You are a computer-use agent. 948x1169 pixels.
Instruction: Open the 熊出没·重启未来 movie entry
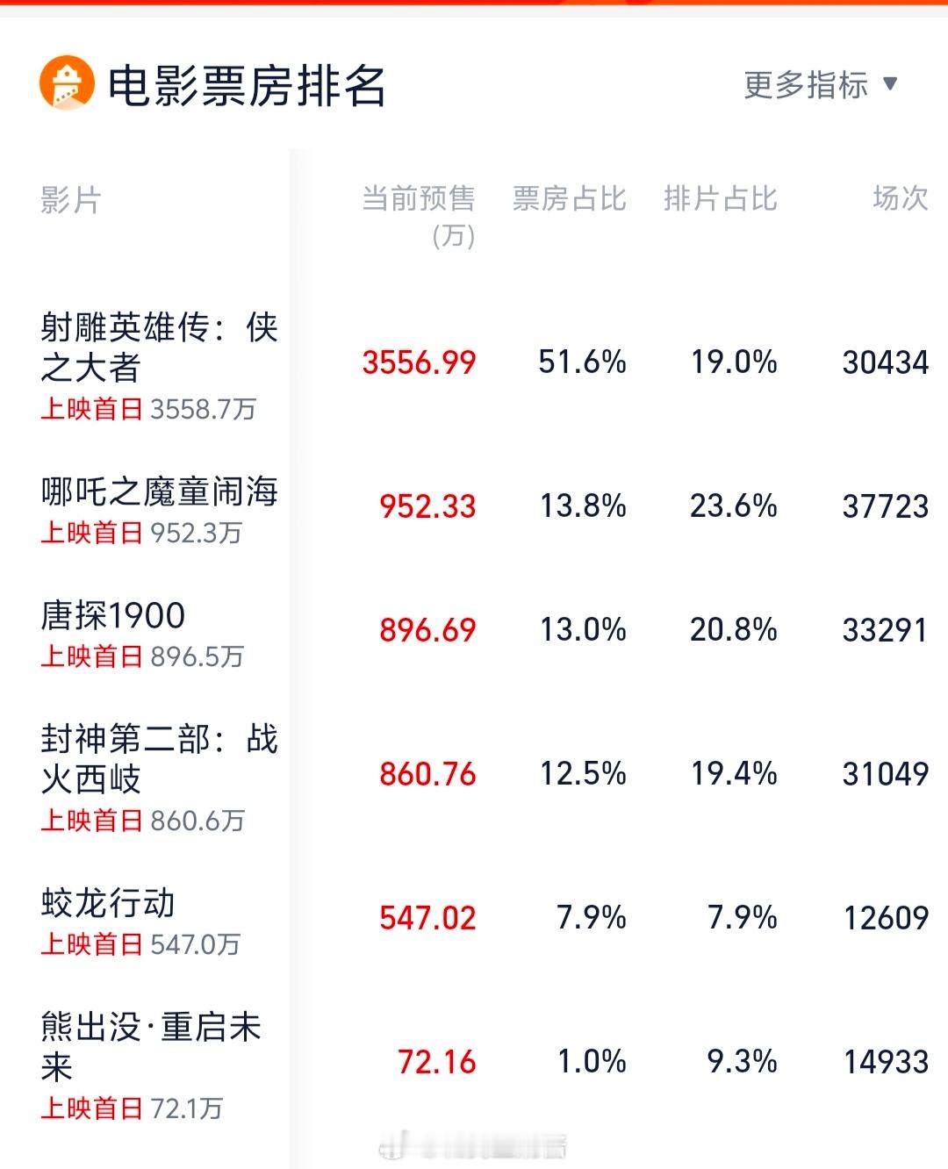click(x=151, y=1047)
